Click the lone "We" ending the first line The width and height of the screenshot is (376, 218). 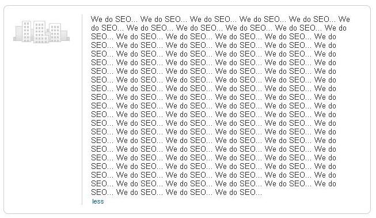coord(344,19)
